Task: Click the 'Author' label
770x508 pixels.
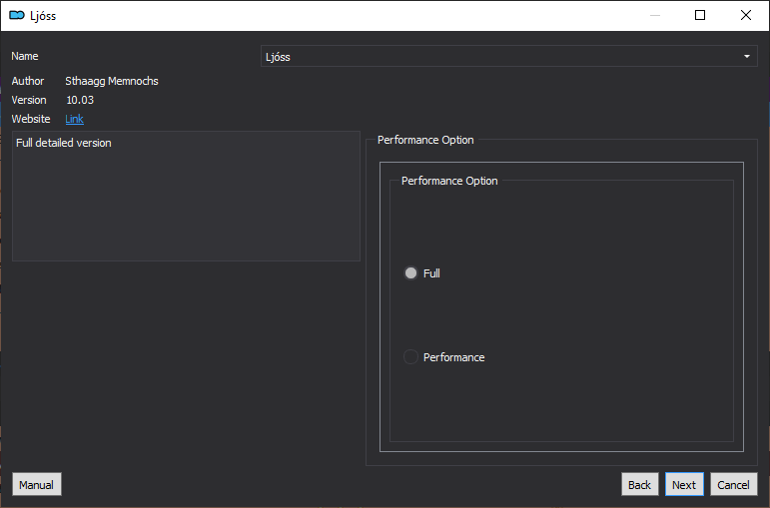Action: click(x=28, y=81)
